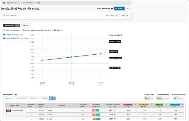
Task: Display values as Number
Action: 166,98
